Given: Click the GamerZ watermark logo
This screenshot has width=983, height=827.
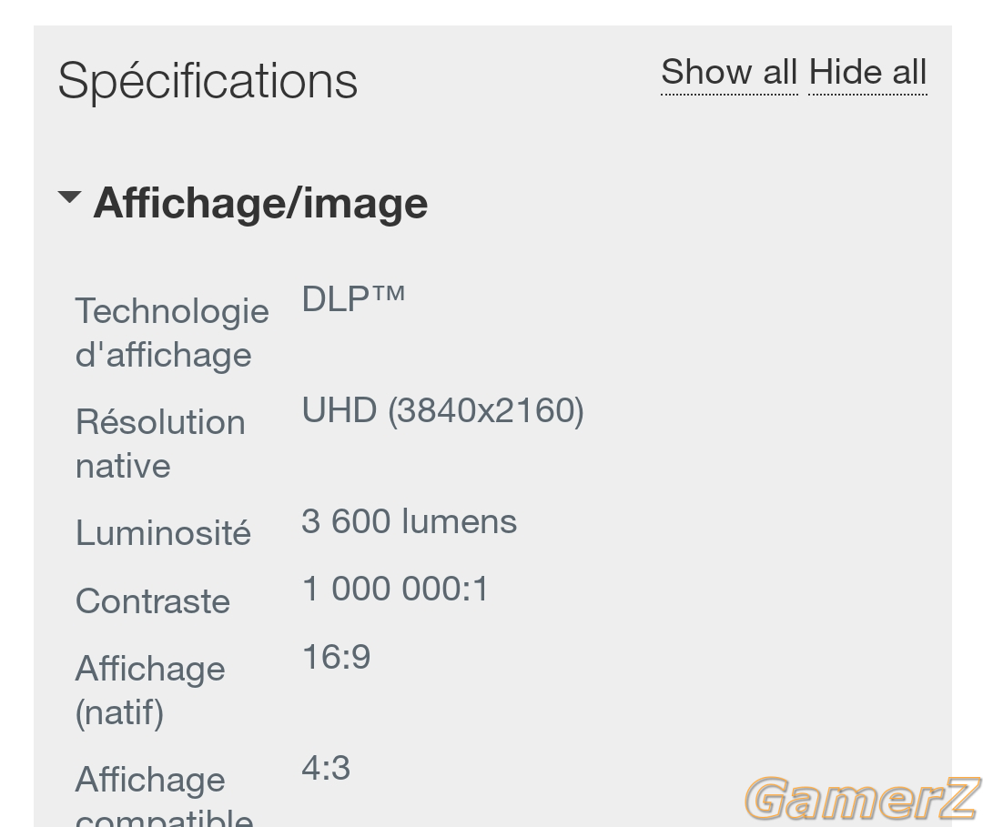Looking at the screenshot, I should [x=863, y=798].
